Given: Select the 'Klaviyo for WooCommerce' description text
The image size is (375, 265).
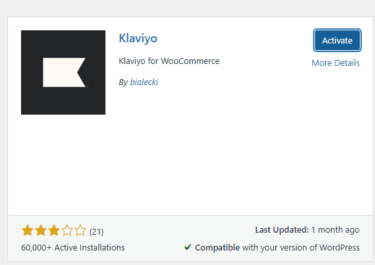Looking at the screenshot, I should coord(169,61).
